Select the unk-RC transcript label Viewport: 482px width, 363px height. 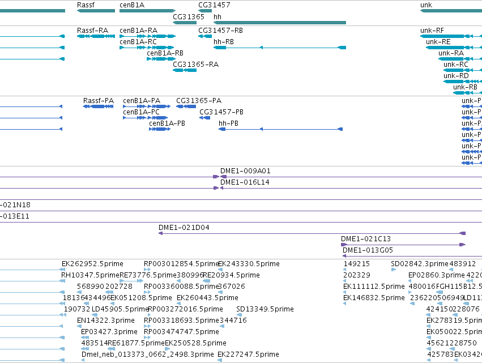point(455,65)
